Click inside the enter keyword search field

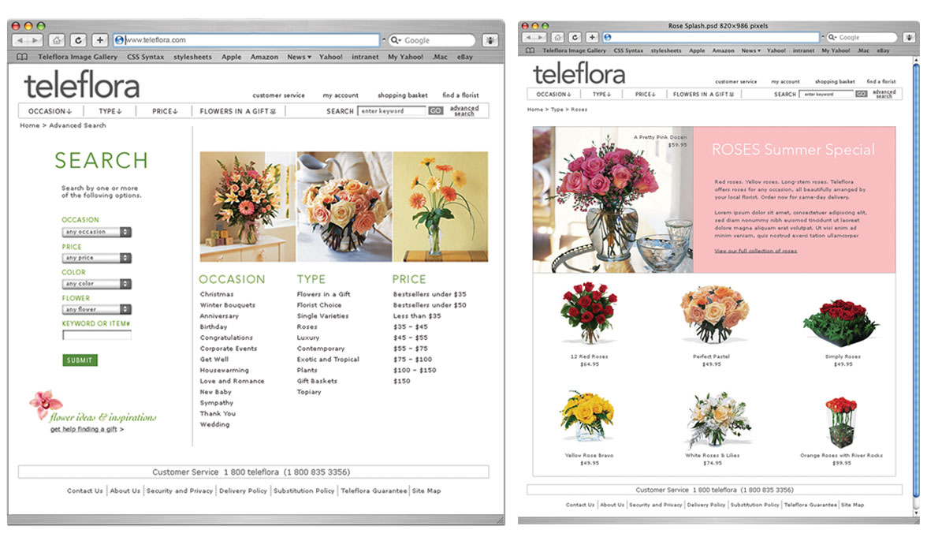pyautogui.click(x=393, y=110)
